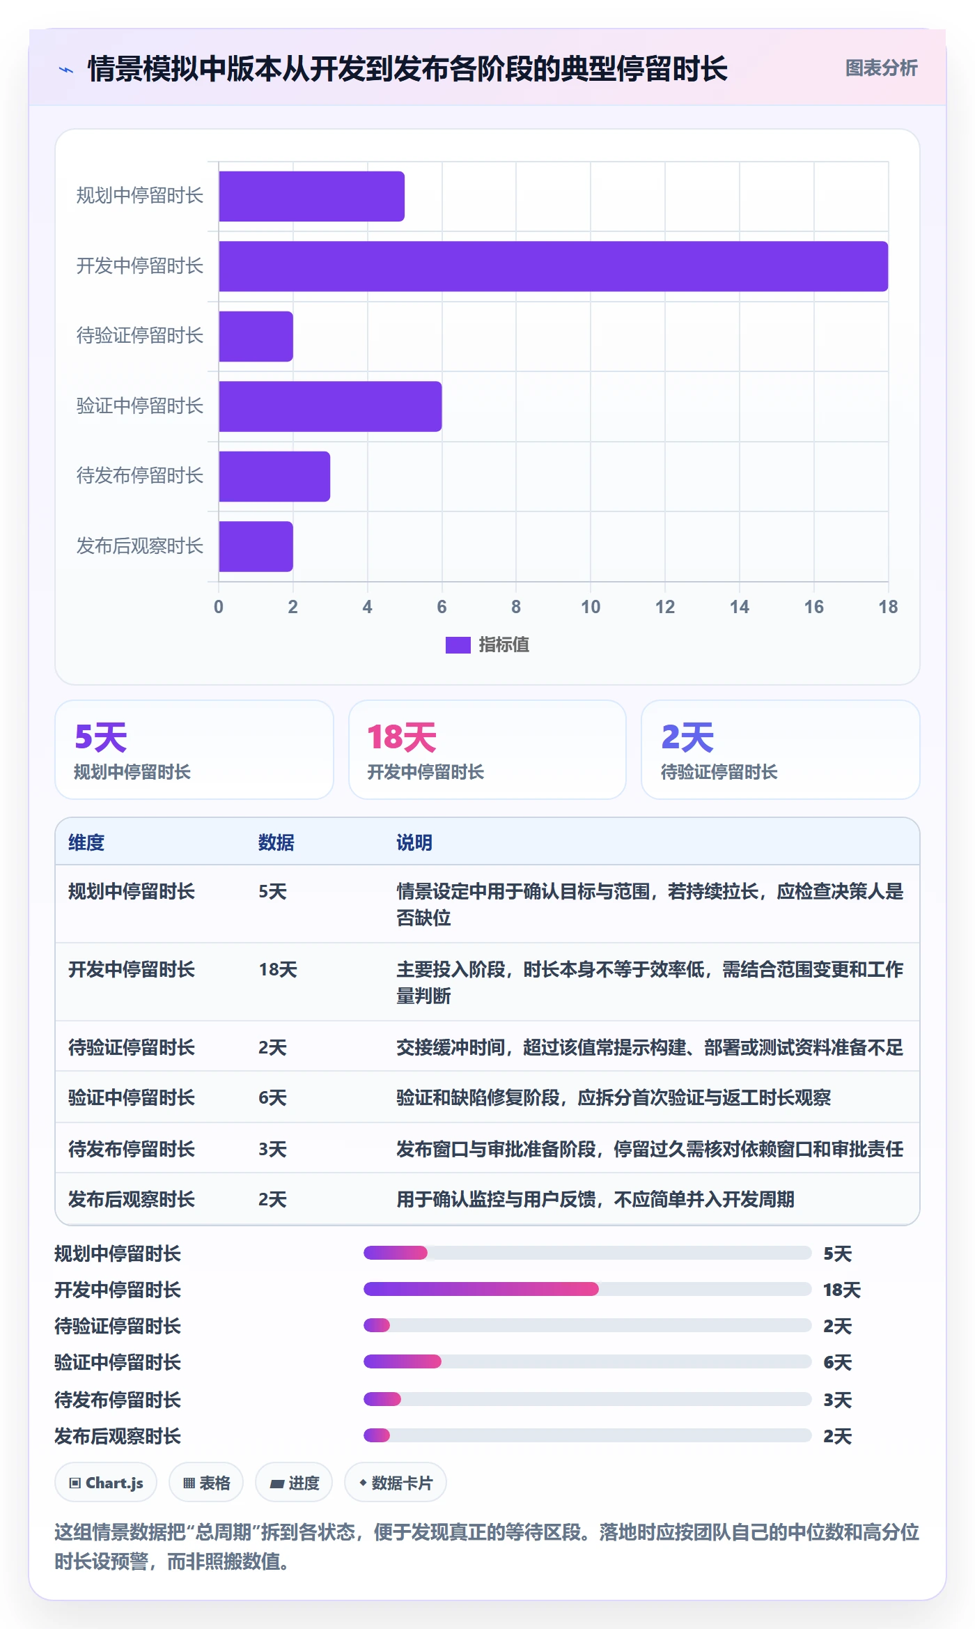Toggle the 指标值 legend color swatch
The height and width of the screenshot is (1629, 975).
(x=458, y=645)
